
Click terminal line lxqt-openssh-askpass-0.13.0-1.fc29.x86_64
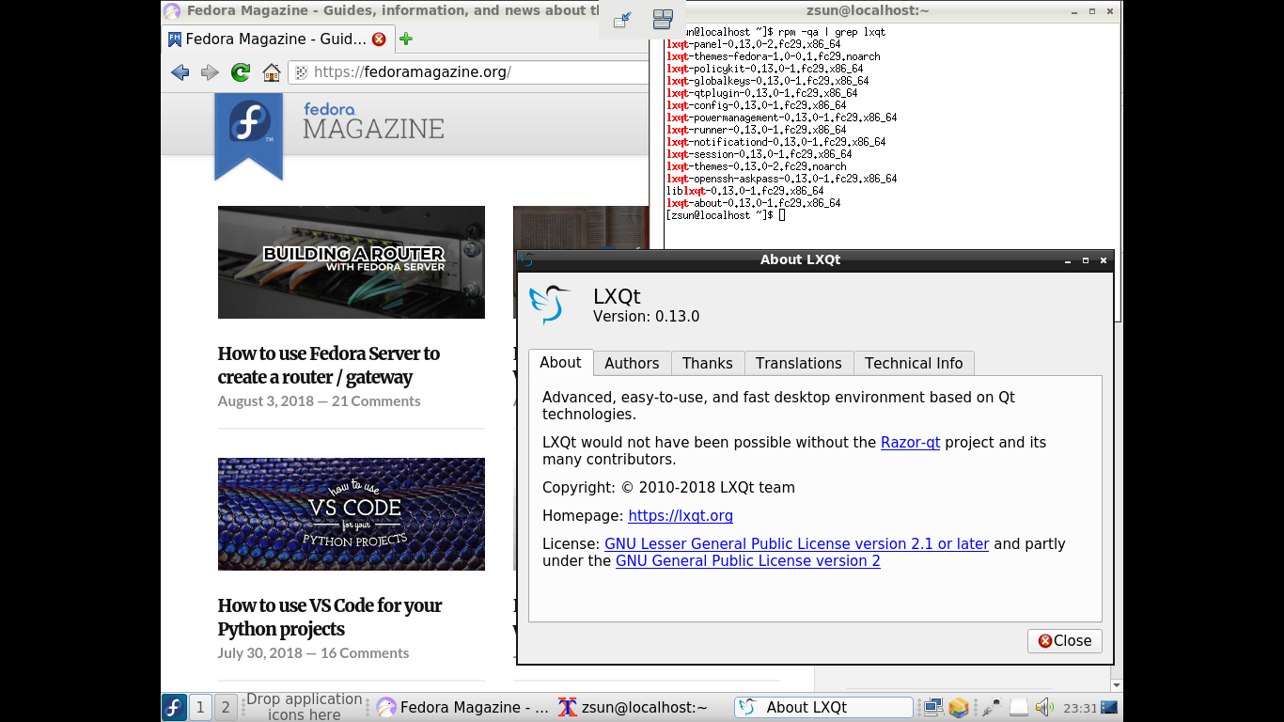coord(782,179)
